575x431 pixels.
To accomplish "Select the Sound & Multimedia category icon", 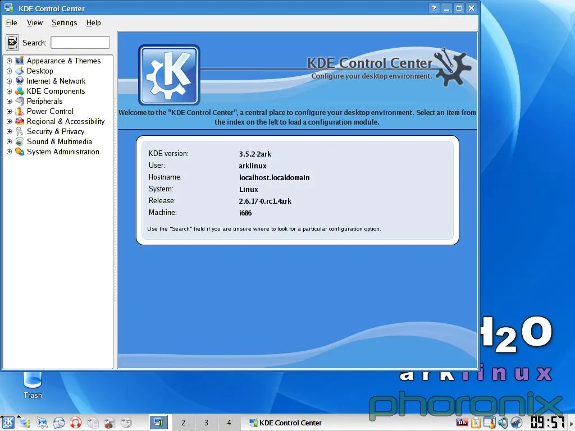I will tap(20, 141).
